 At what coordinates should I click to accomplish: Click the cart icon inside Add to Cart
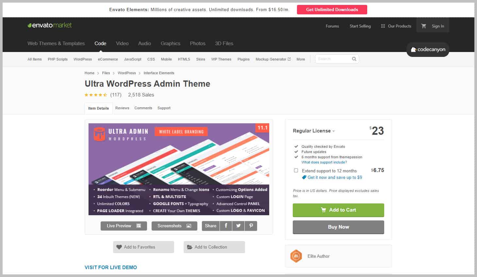pos(323,210)
